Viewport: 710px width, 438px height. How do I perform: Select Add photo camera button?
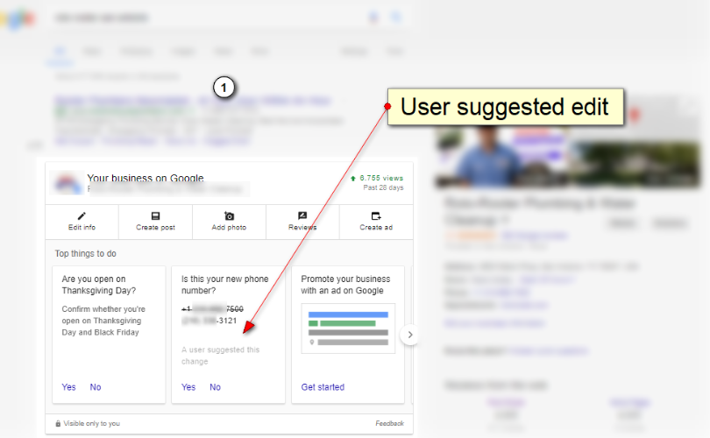point(229,222)
